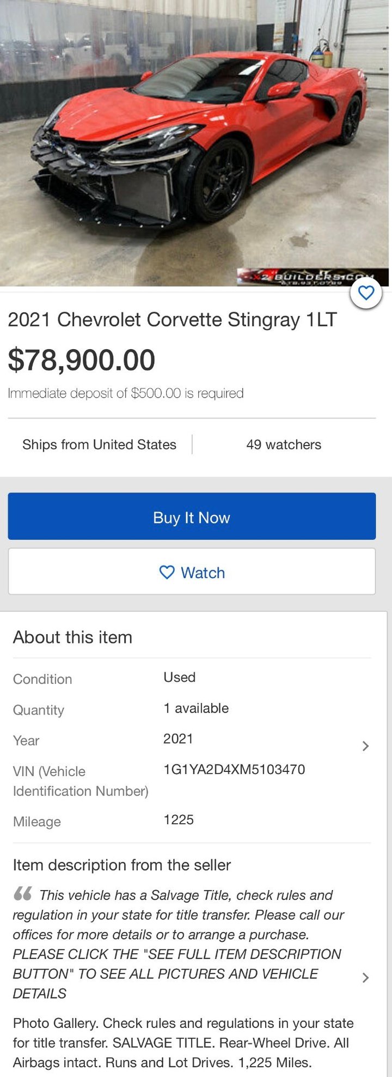Viewport: 392px width, 1077px height.
Task: Tap the 2021 Chevrolet Corvette Stingray 1LT title
Action: (x=172, y=320)
